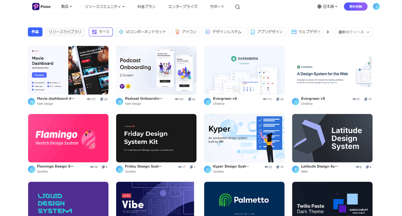
Task: Open Podcast Onboarding thumbnail
Action: click(156, 70)
